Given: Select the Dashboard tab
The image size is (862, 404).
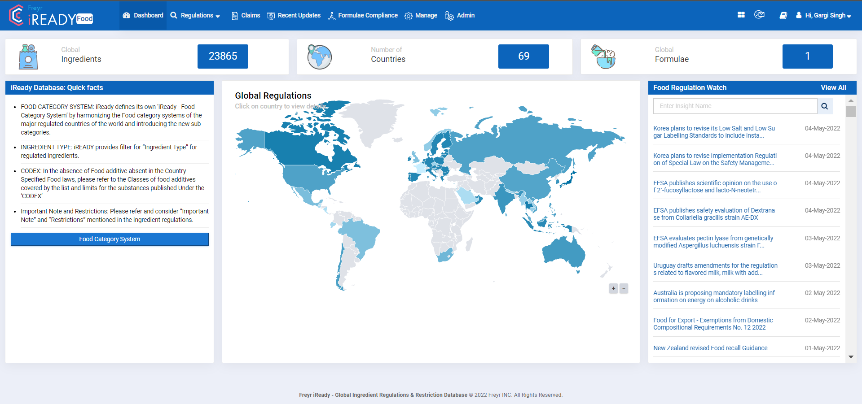Looking at the screenshot, I should pos(143,15).
